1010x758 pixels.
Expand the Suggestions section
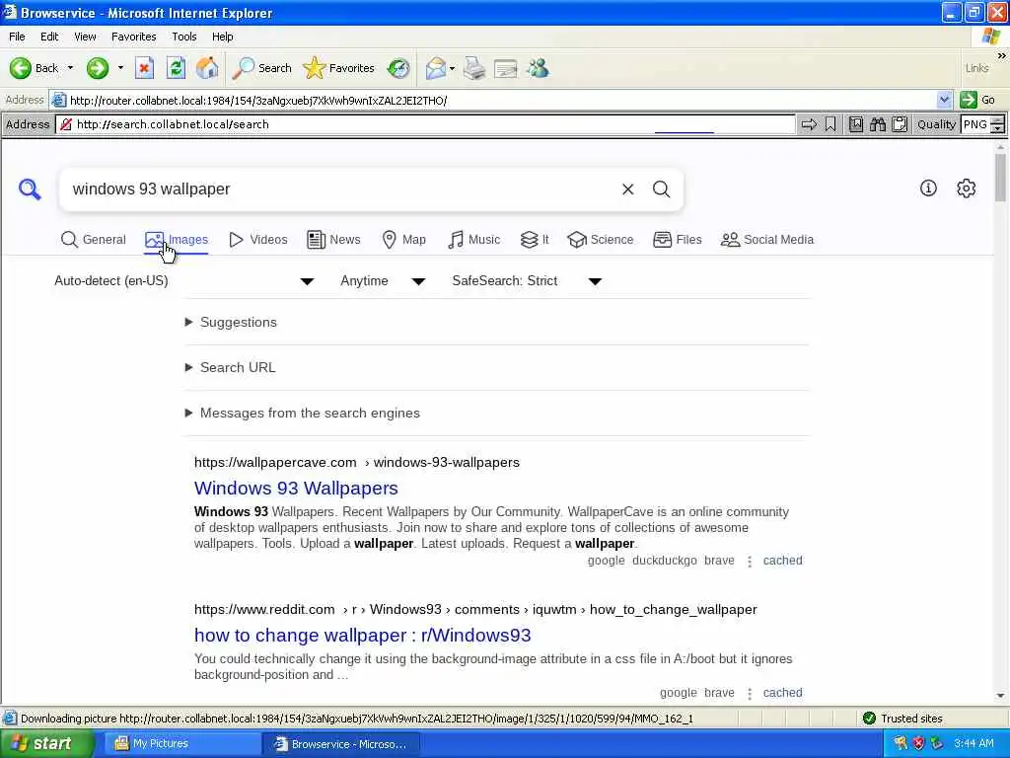(x=231, y=323)
